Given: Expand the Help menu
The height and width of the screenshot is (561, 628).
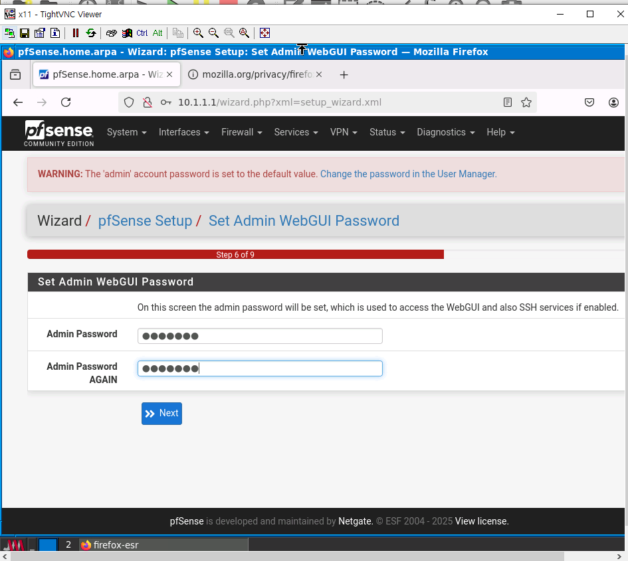Looking at the screenshot, I should [x=500, y=132].
